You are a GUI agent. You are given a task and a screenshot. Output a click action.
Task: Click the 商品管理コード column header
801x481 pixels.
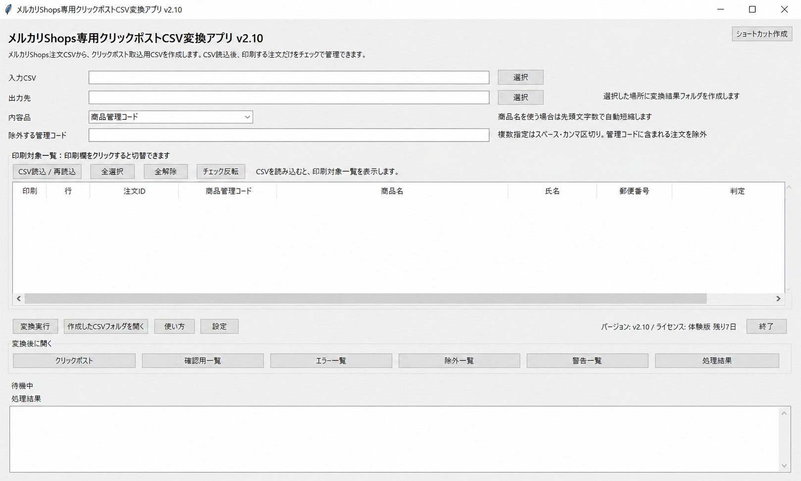(228, 191)
